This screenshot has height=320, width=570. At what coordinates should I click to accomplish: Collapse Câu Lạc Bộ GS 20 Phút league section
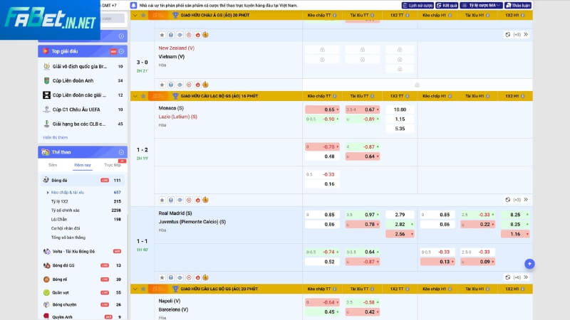pyautogui.click(x=135, y=289)
